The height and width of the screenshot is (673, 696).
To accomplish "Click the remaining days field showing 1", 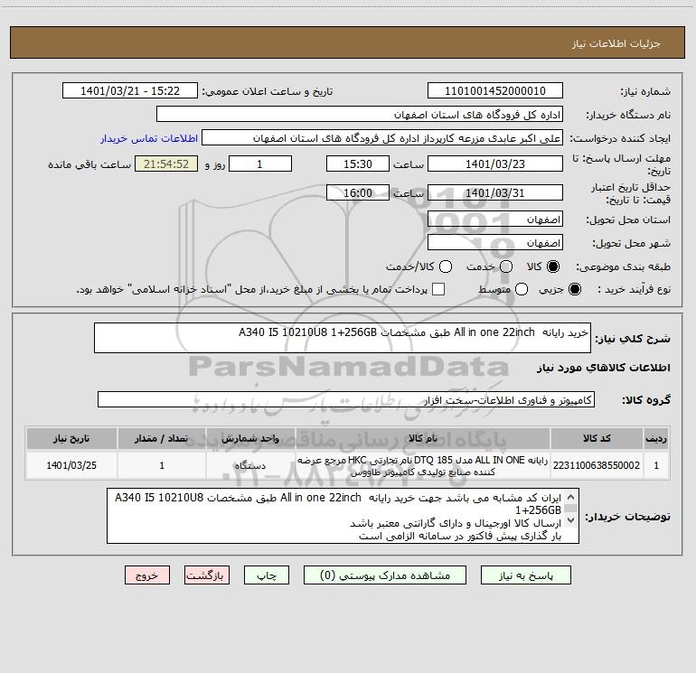I will pos(260,164).
